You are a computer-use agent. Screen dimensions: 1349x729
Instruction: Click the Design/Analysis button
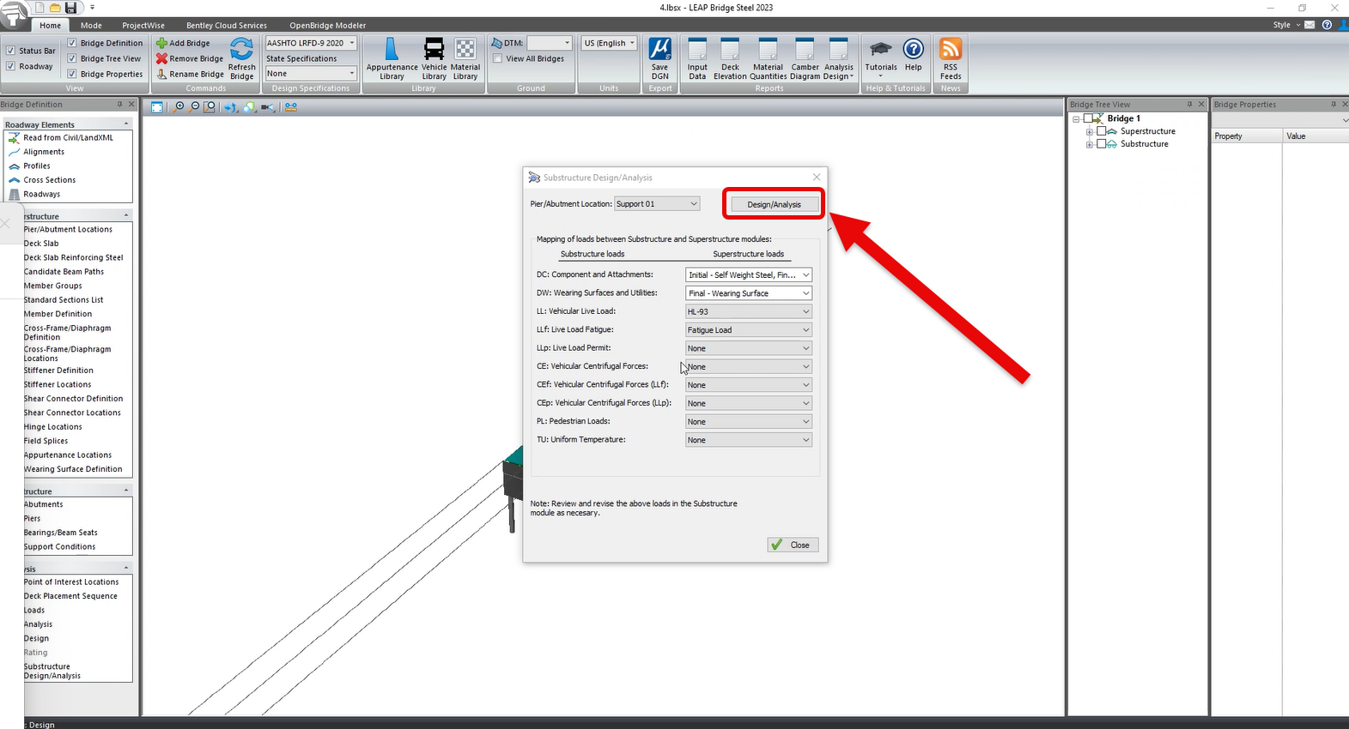(774, 204)
